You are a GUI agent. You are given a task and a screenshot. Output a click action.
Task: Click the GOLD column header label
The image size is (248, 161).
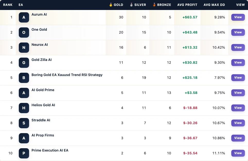pos(118,5)
